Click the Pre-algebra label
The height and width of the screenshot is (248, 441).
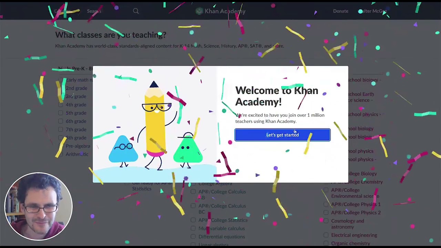pos(78,146)
